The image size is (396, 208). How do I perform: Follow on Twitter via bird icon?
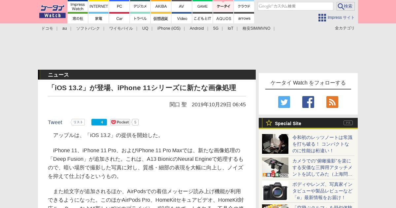click(284, 102)
